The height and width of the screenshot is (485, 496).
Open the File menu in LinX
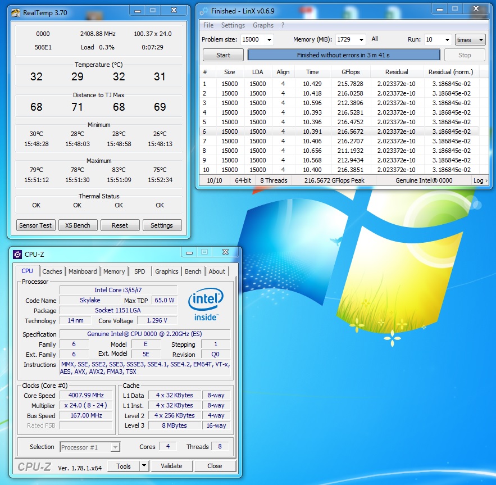(x=208, y=25)
